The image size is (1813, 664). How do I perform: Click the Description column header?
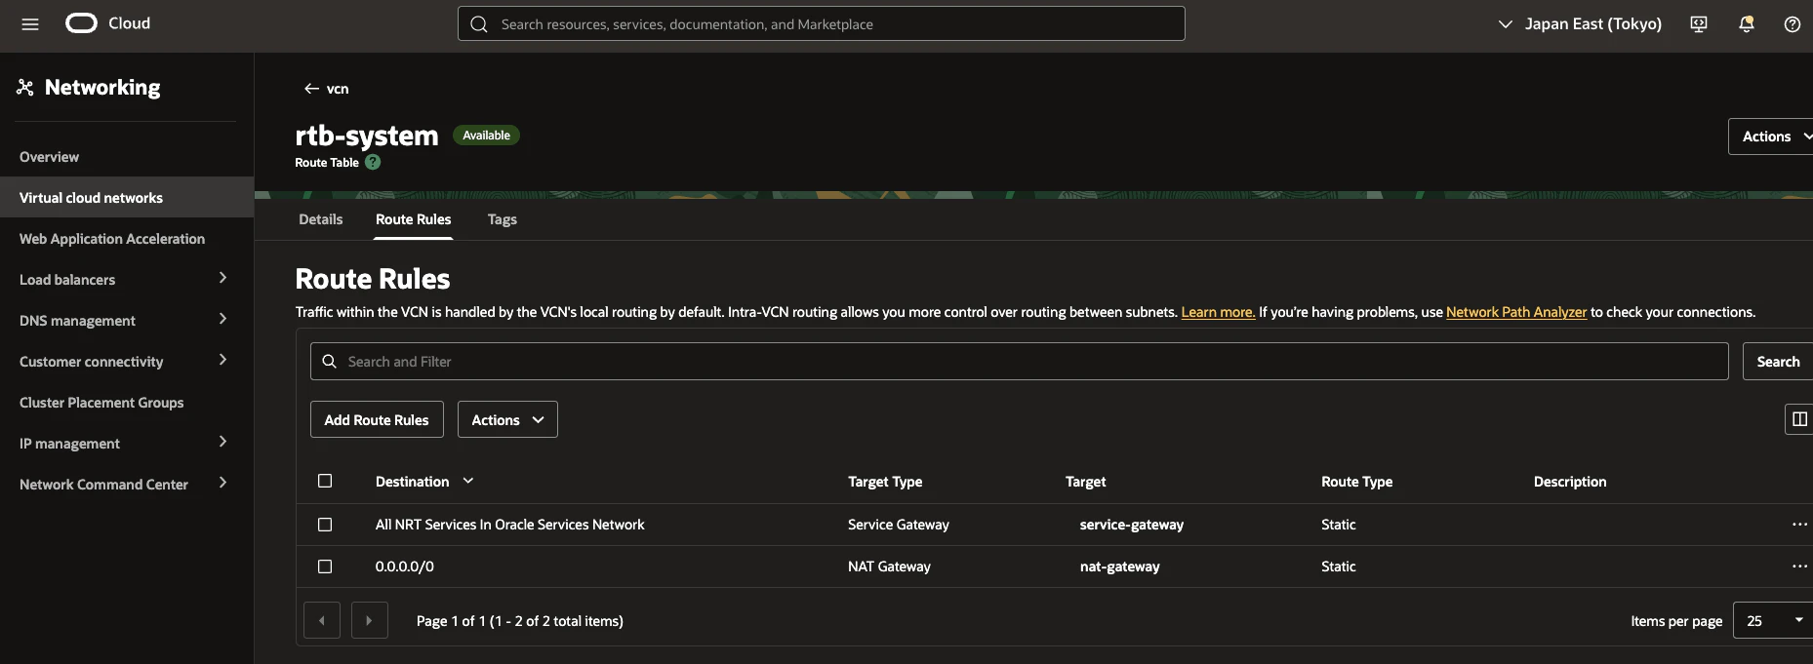(x=1569, y=482)
